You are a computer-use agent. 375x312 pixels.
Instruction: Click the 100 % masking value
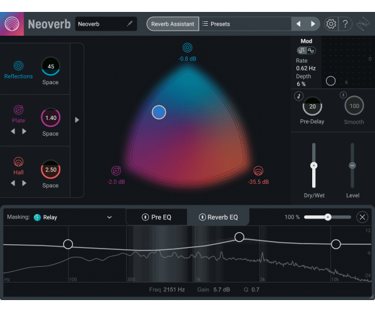(x=292, y=217)
